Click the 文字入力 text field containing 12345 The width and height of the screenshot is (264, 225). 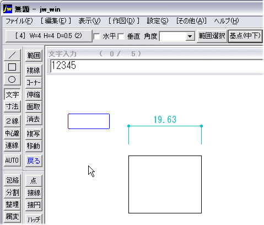157,66
